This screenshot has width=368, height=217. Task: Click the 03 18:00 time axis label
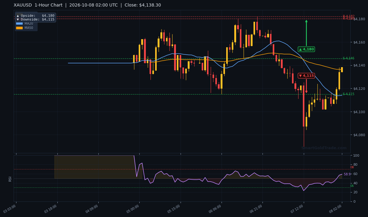click(x=51, y=209)
